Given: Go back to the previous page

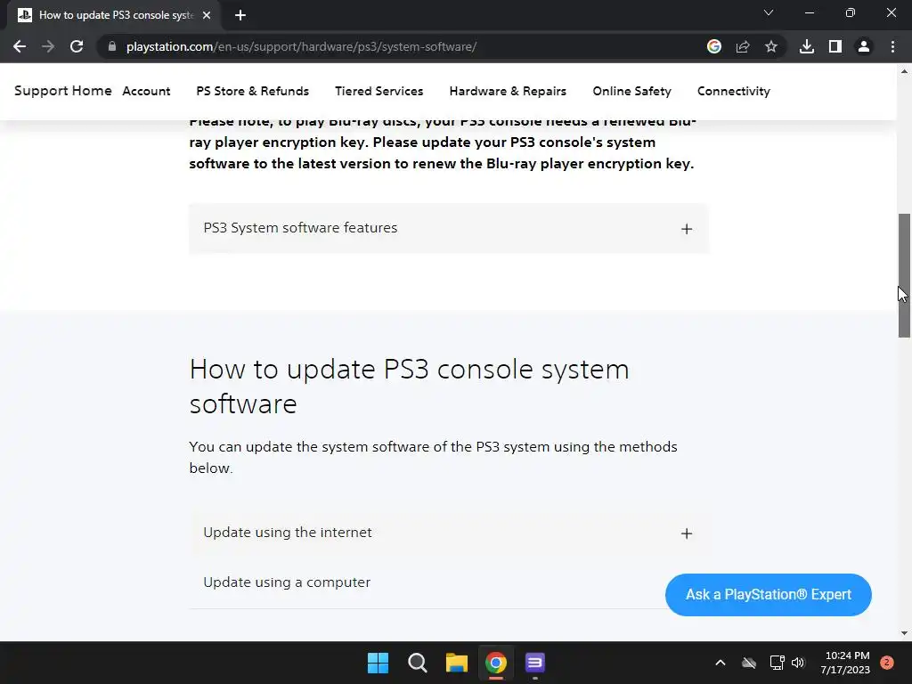Looking at the screenshot, I should point(20,46).
